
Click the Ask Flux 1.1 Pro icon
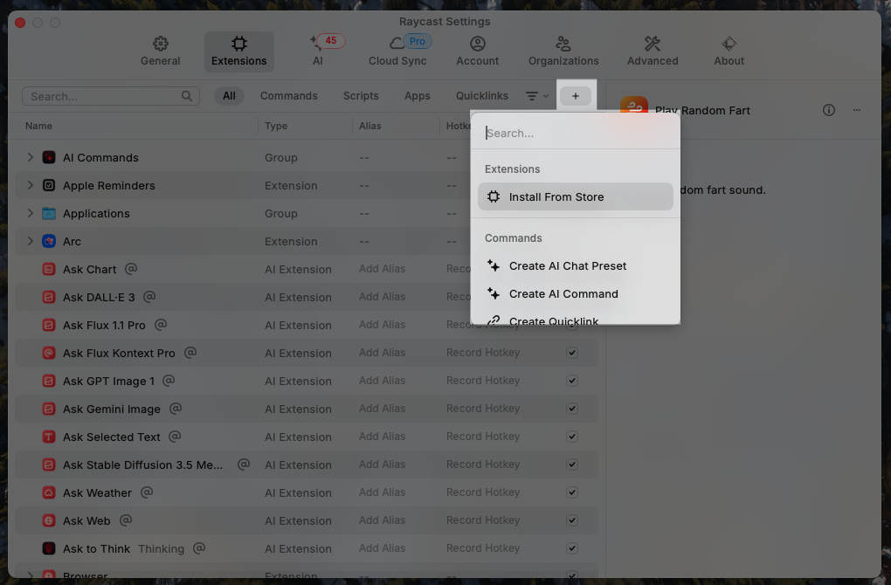[x=49, y=325]
